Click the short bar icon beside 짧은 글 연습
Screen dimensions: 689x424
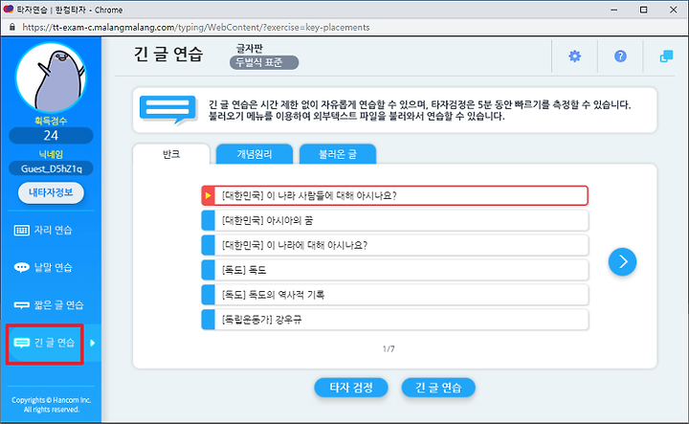[x=21, y=305]
